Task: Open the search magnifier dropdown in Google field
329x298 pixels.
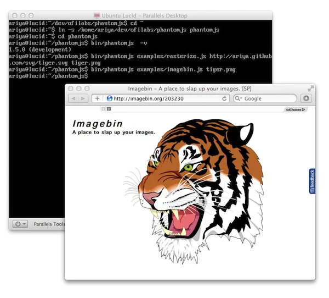Action: pyautogui.click(x=239, y=98)
